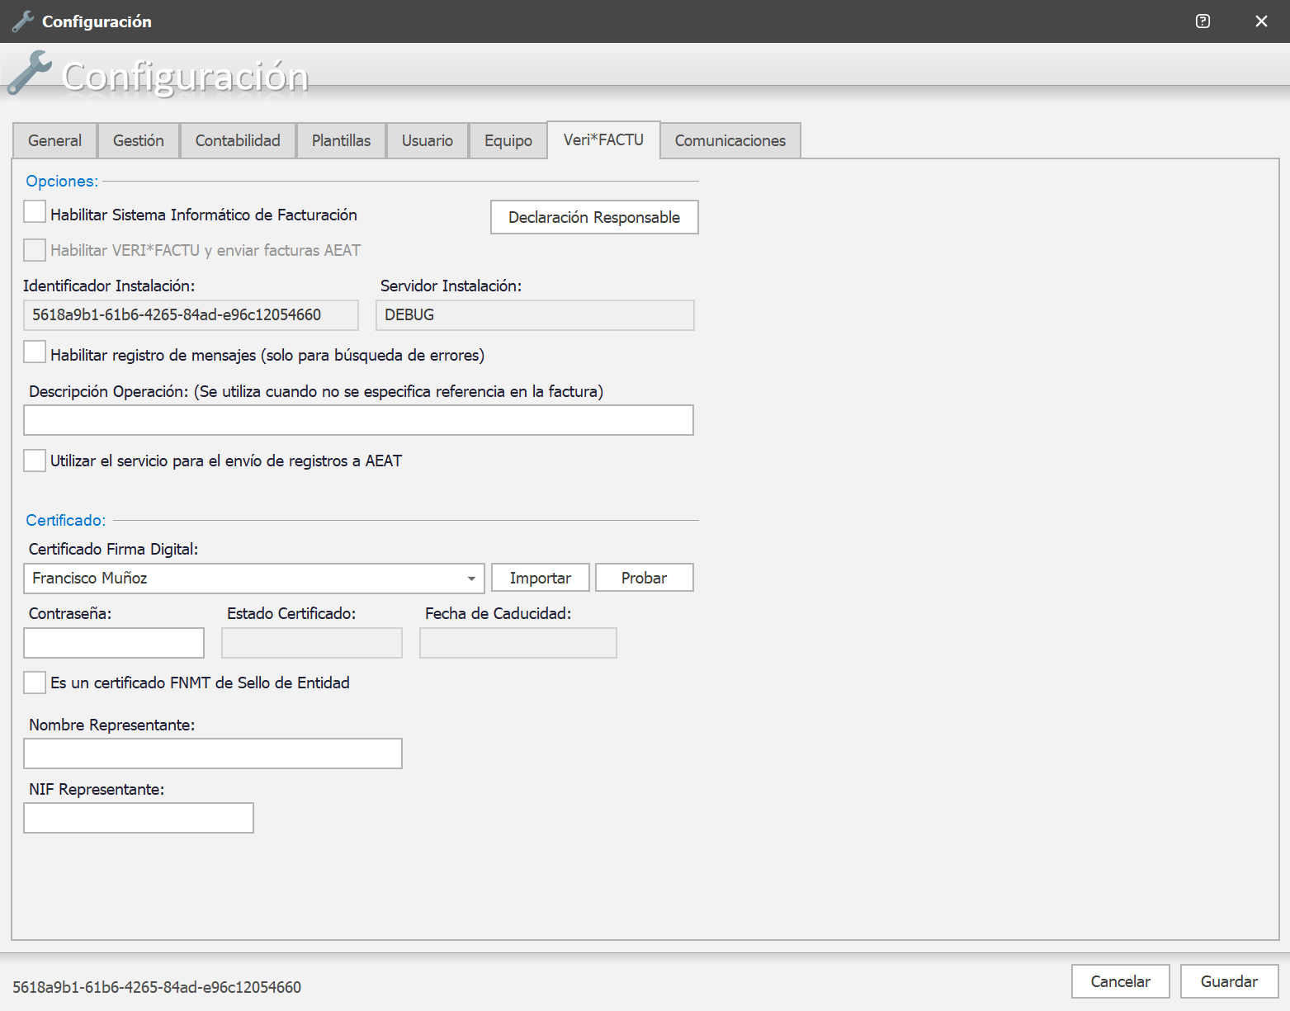
Task: Toggle Habilitar VERI*FACTU y enviar facturas AEAT
Action: [x=35, y=249]
